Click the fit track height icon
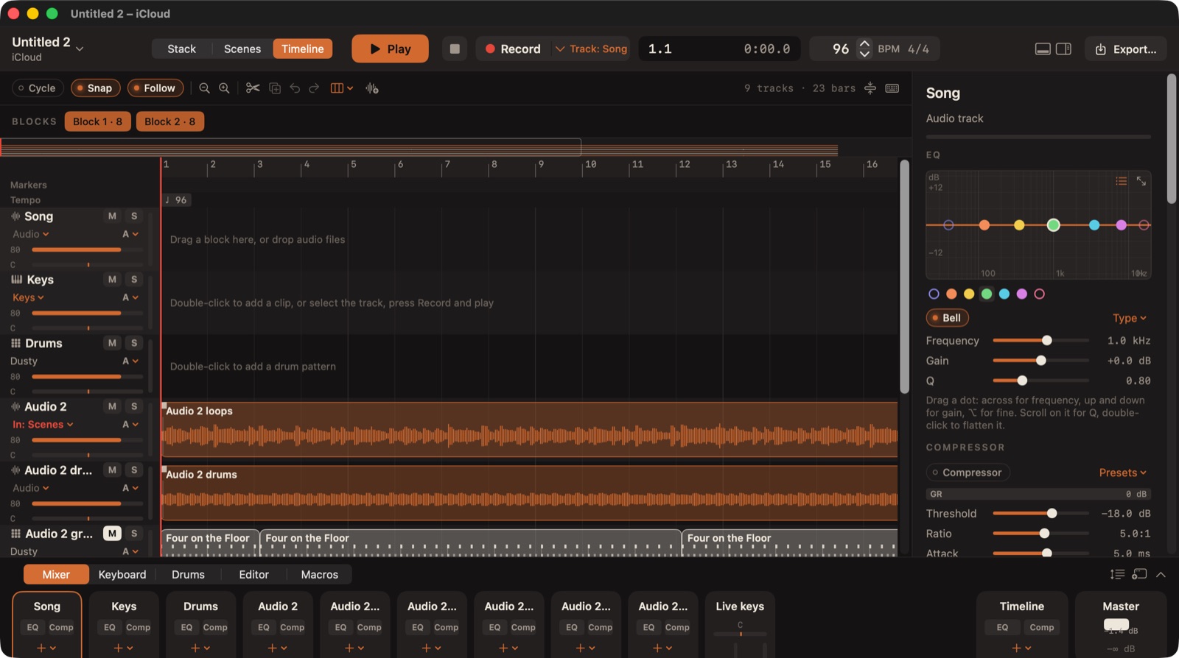This screenshot has height=658, width=1179. (870, 88)
